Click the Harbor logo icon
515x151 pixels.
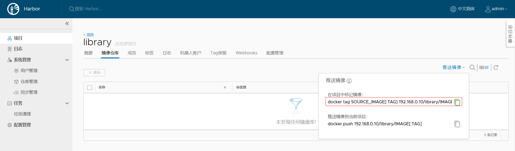click(x=13, y=9)
